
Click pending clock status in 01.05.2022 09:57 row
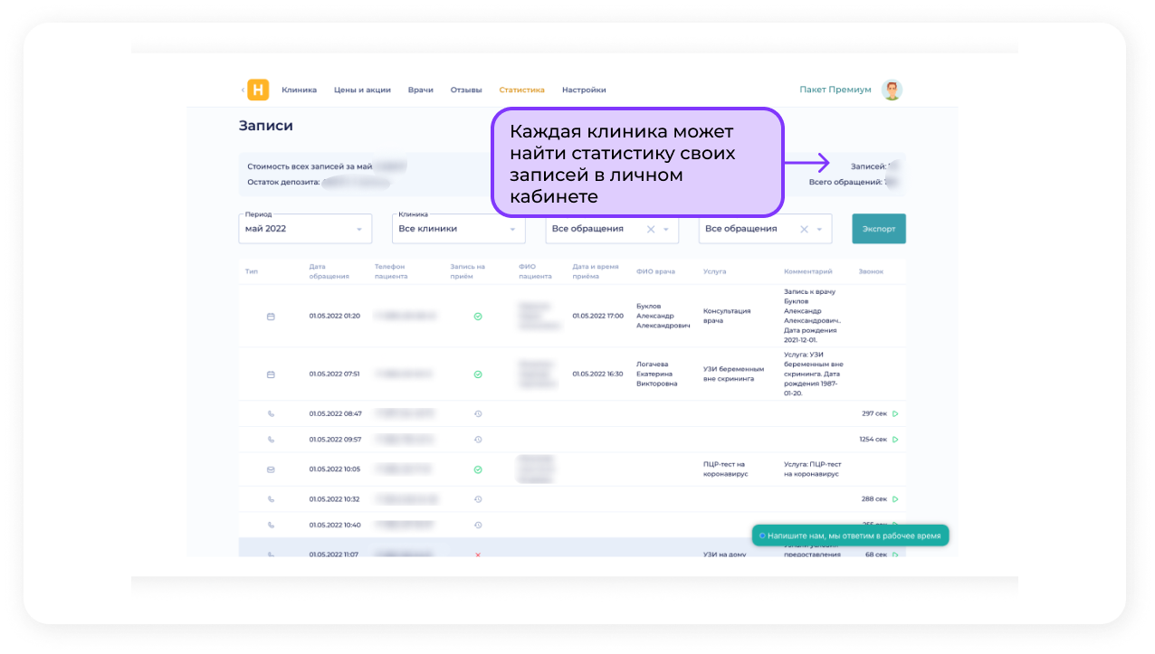pos(478,439)
